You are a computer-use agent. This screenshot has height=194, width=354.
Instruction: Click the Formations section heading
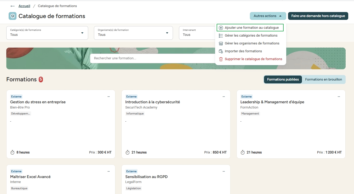(21, 79)
